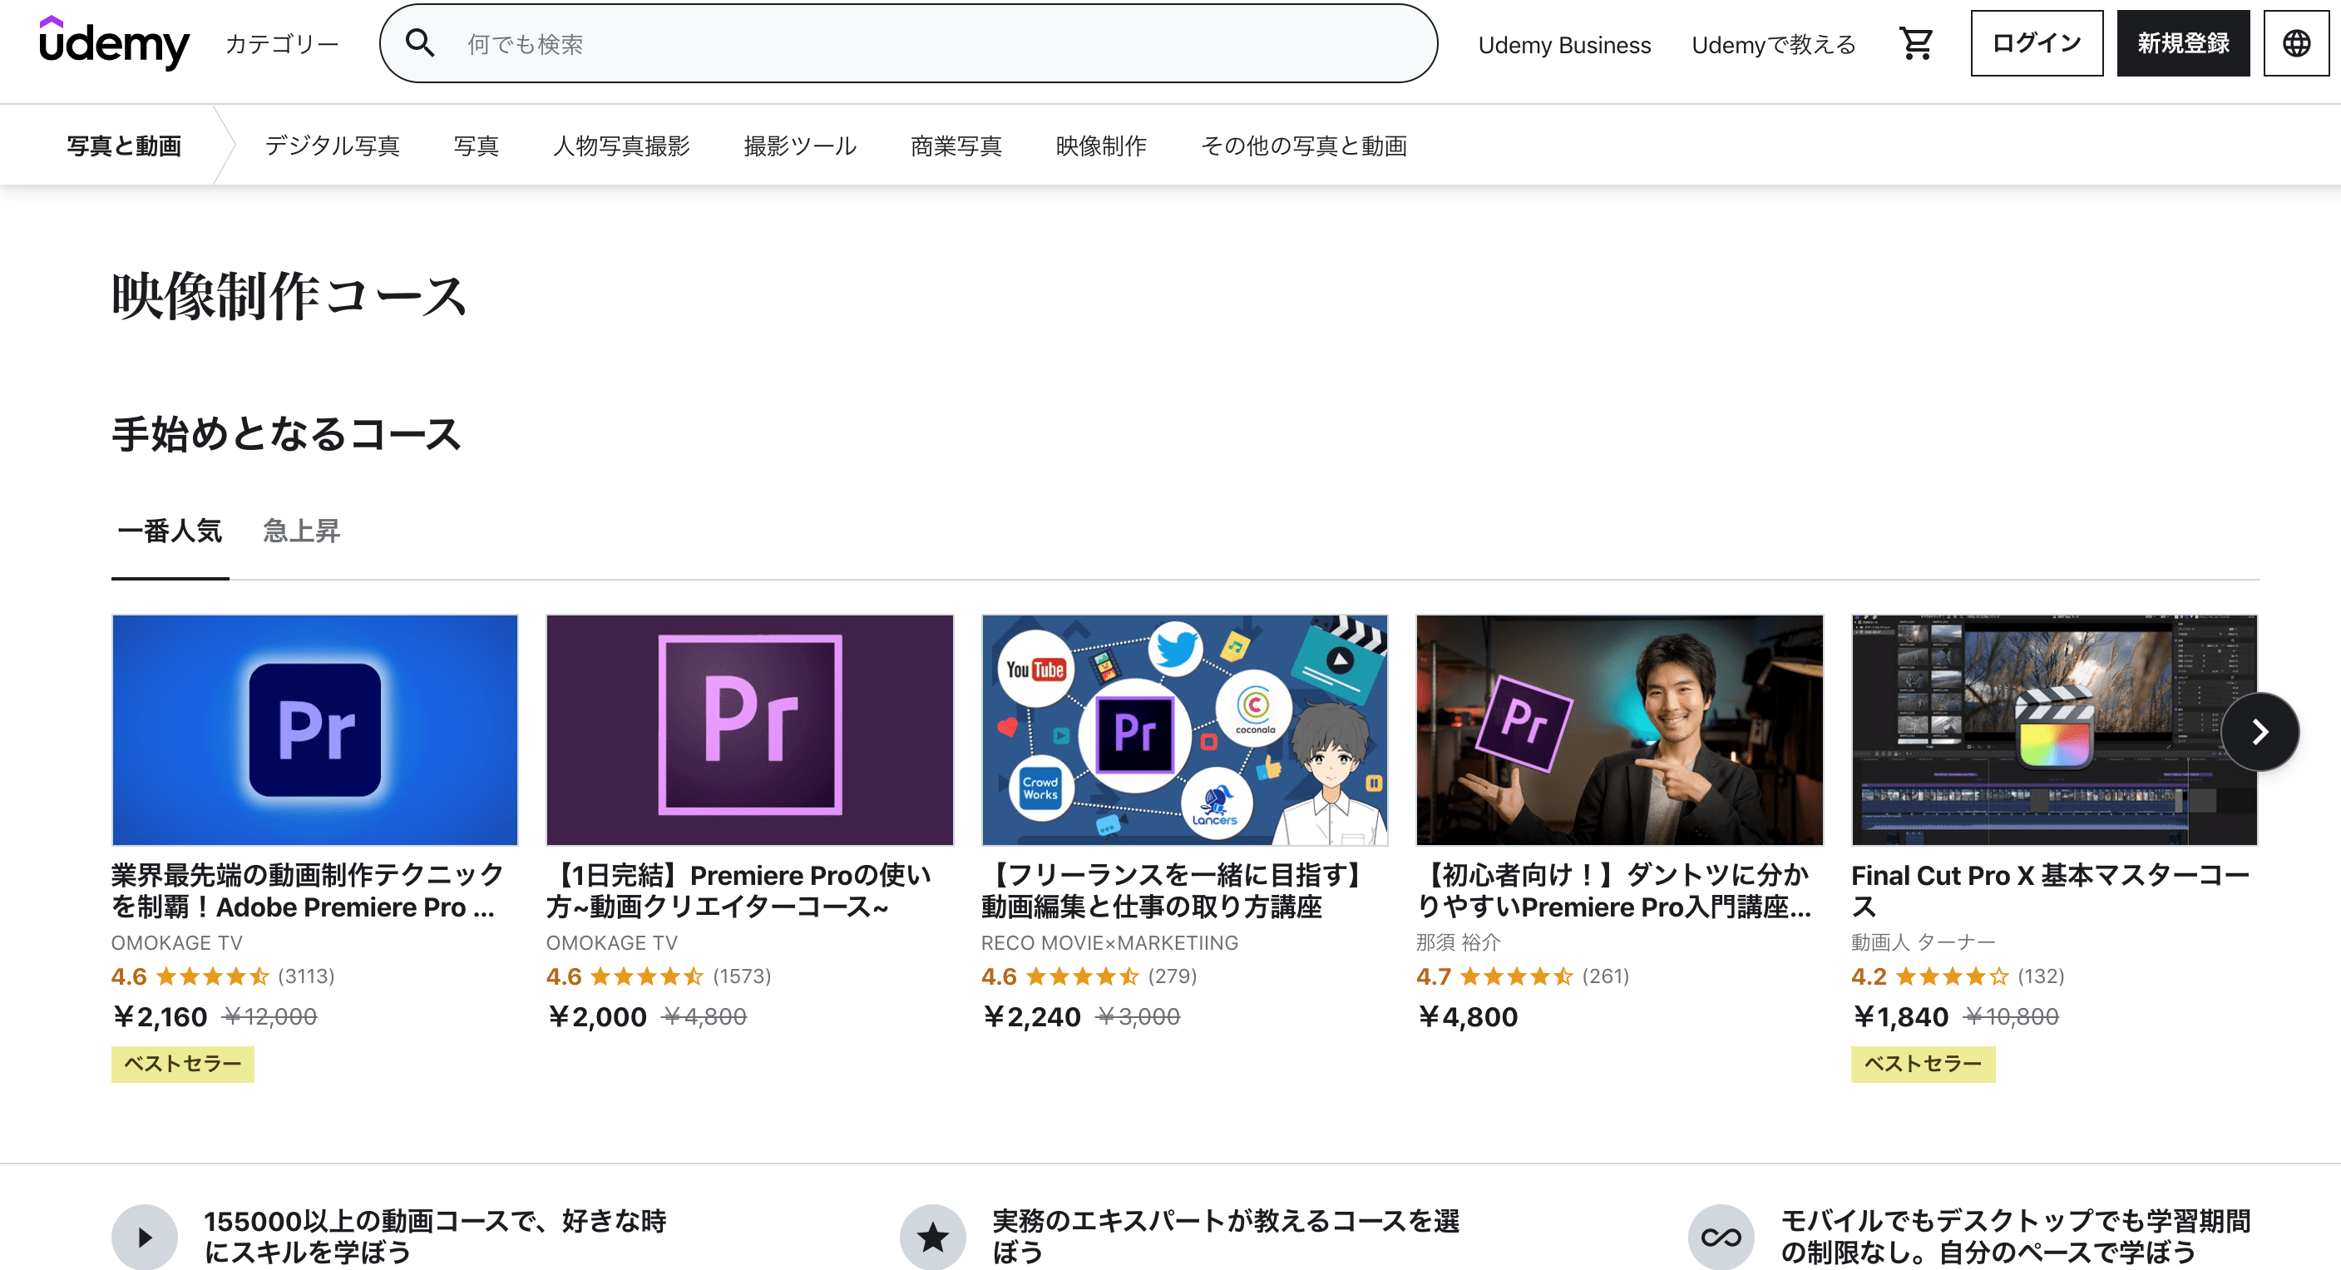Screen dimensions: 2341x1270
Task: Click instructor name 那須 裕介
Action: coord(1458,942)
